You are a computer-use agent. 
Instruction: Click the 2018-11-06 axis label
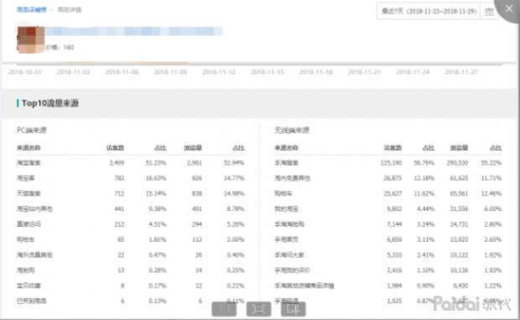pyautogui.click(x=122, y=71)
